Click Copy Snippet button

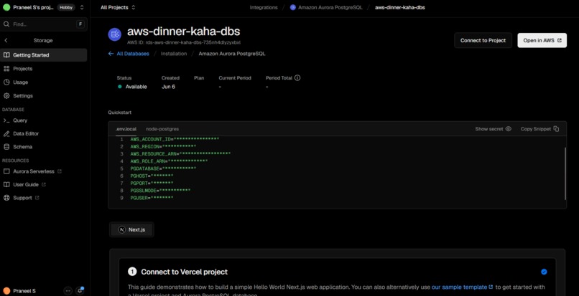coord(540,129)
